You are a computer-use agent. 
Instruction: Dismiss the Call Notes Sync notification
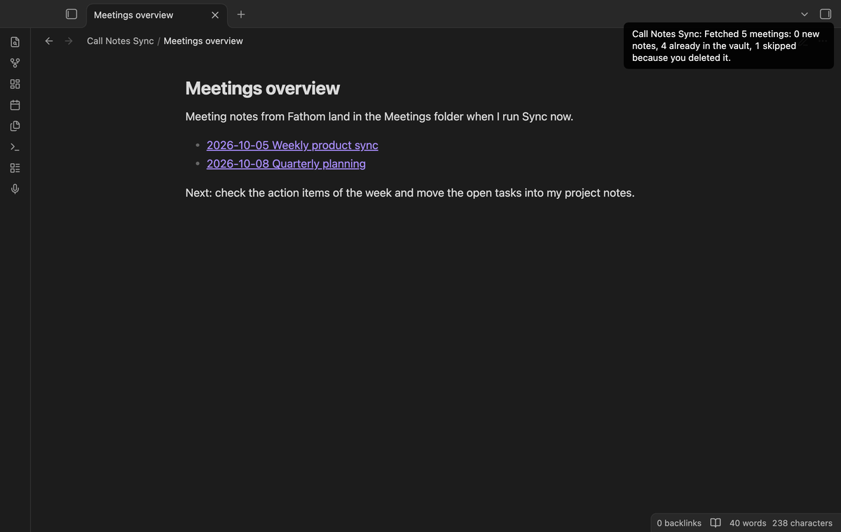click(729, 45)
